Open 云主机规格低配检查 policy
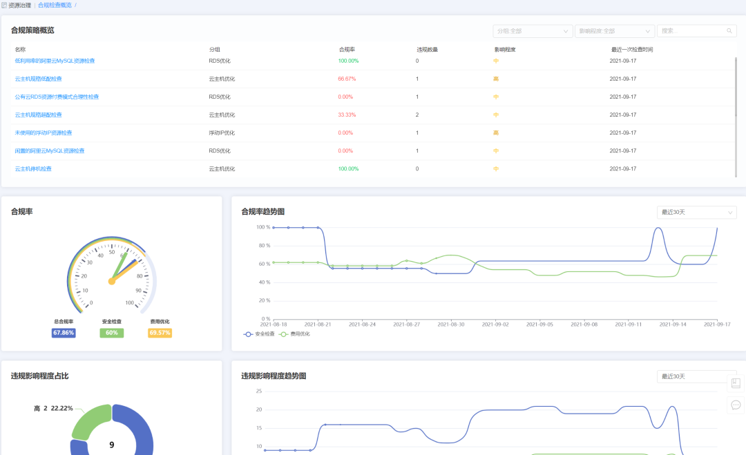The image size is (746, 455). (38, 79)
